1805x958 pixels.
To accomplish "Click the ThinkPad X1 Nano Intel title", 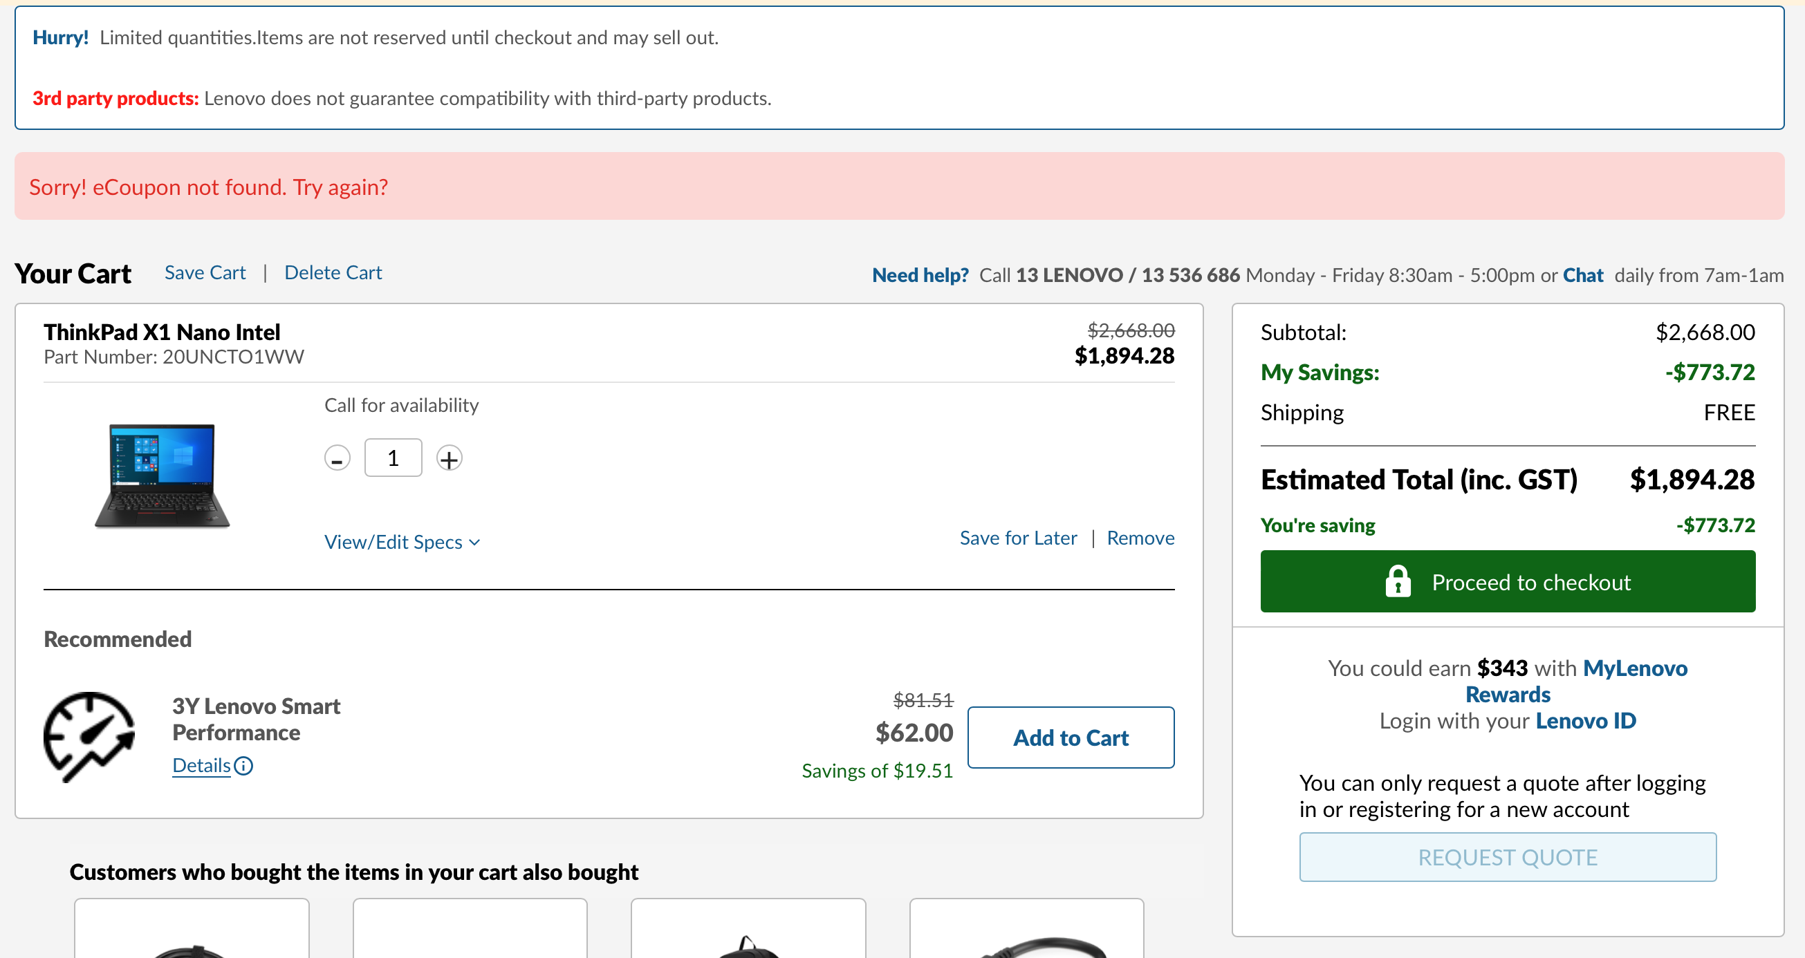I will click(162, 332).
